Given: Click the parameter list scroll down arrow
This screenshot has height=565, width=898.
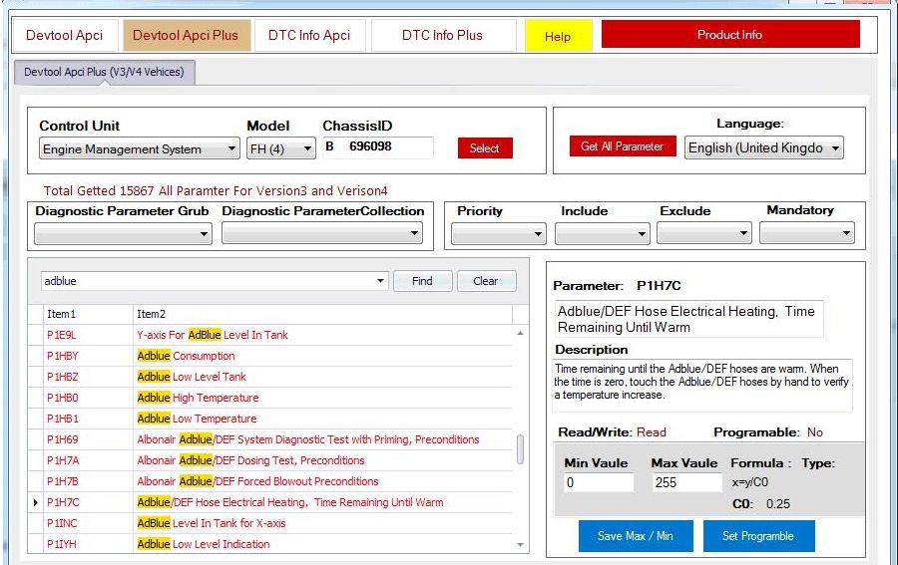Looking at the screenshot, I should (520, 545).
